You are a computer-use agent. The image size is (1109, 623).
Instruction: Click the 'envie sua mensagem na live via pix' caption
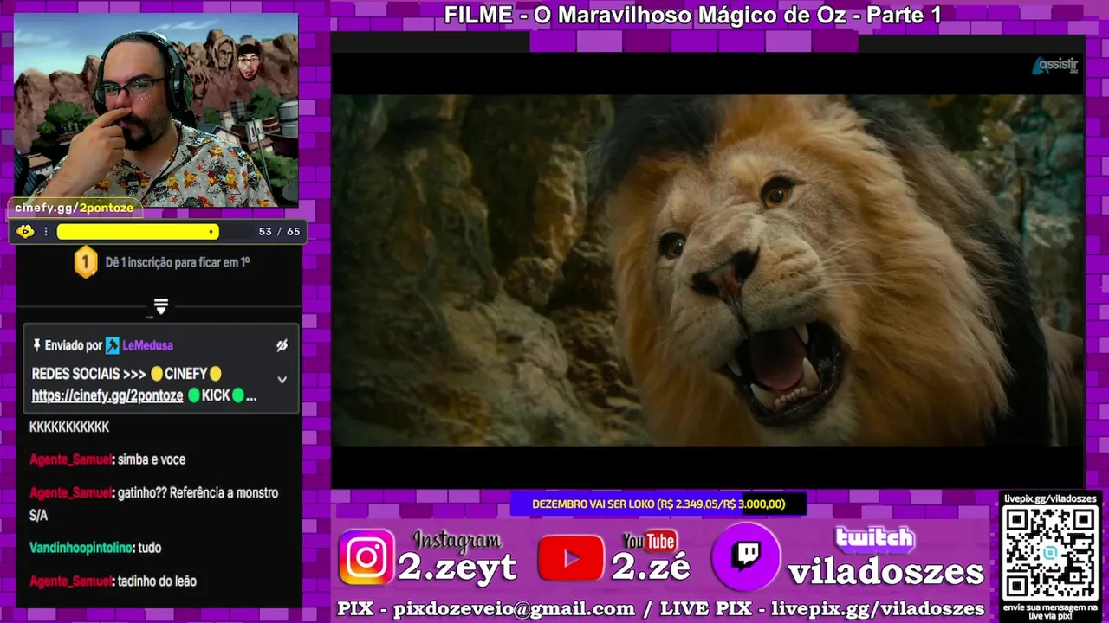tap(1050, 611)
